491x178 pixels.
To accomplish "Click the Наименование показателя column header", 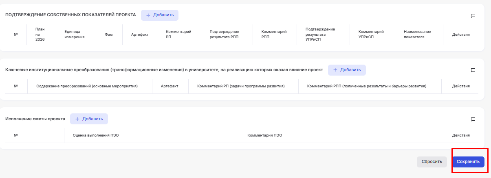I will (417, 34).
